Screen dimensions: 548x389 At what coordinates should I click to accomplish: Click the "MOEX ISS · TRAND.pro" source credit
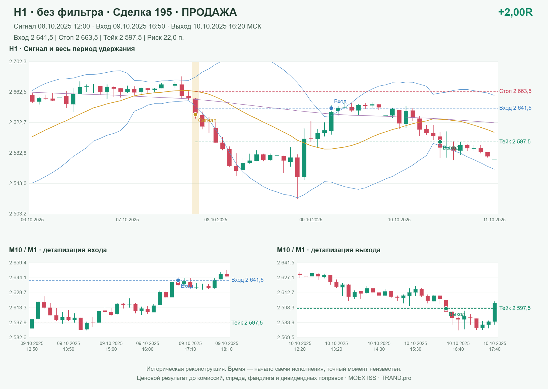point(380,378)
